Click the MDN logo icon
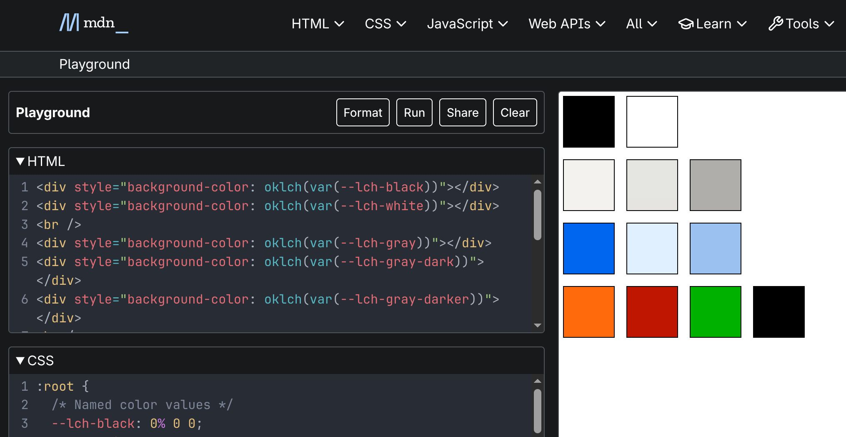Viewport: 846px width, 437px height. 69,23
